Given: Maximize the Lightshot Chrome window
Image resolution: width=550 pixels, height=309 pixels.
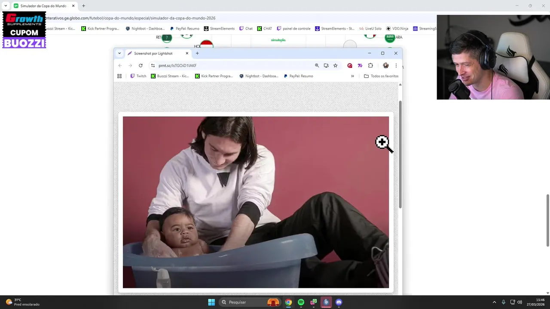Looking at the screenshot, I should (382, 53).
